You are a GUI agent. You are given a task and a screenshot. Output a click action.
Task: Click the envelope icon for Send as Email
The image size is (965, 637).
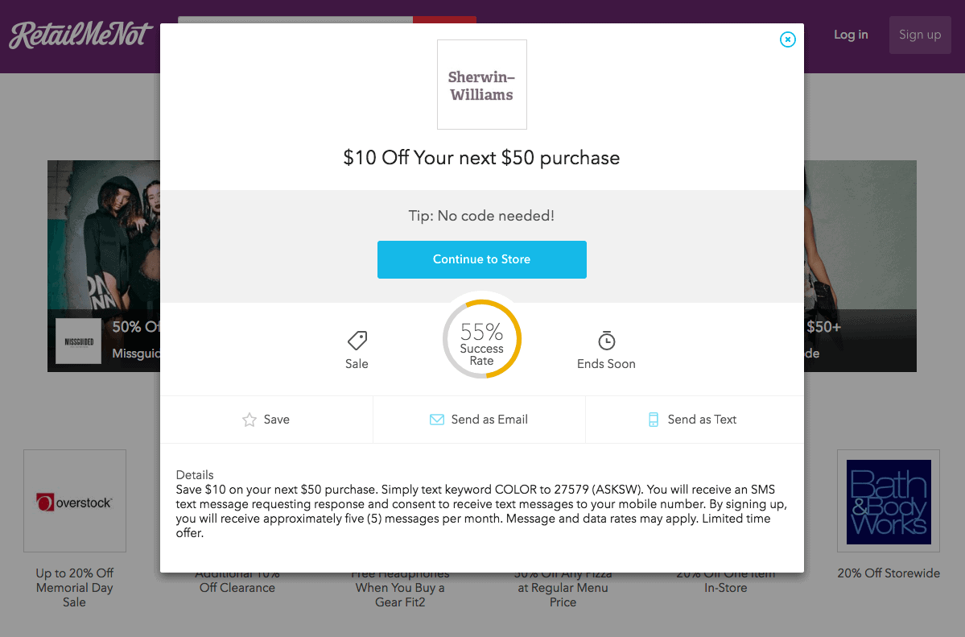(x=437, y=420)
